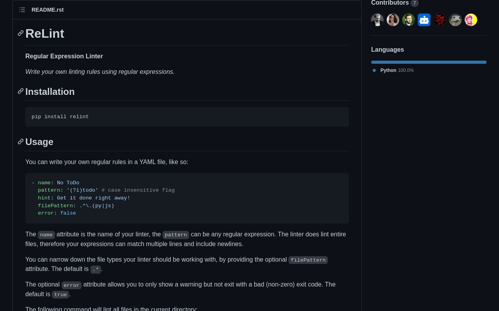Open the third contributor avatar with green background

pos(409,20)
